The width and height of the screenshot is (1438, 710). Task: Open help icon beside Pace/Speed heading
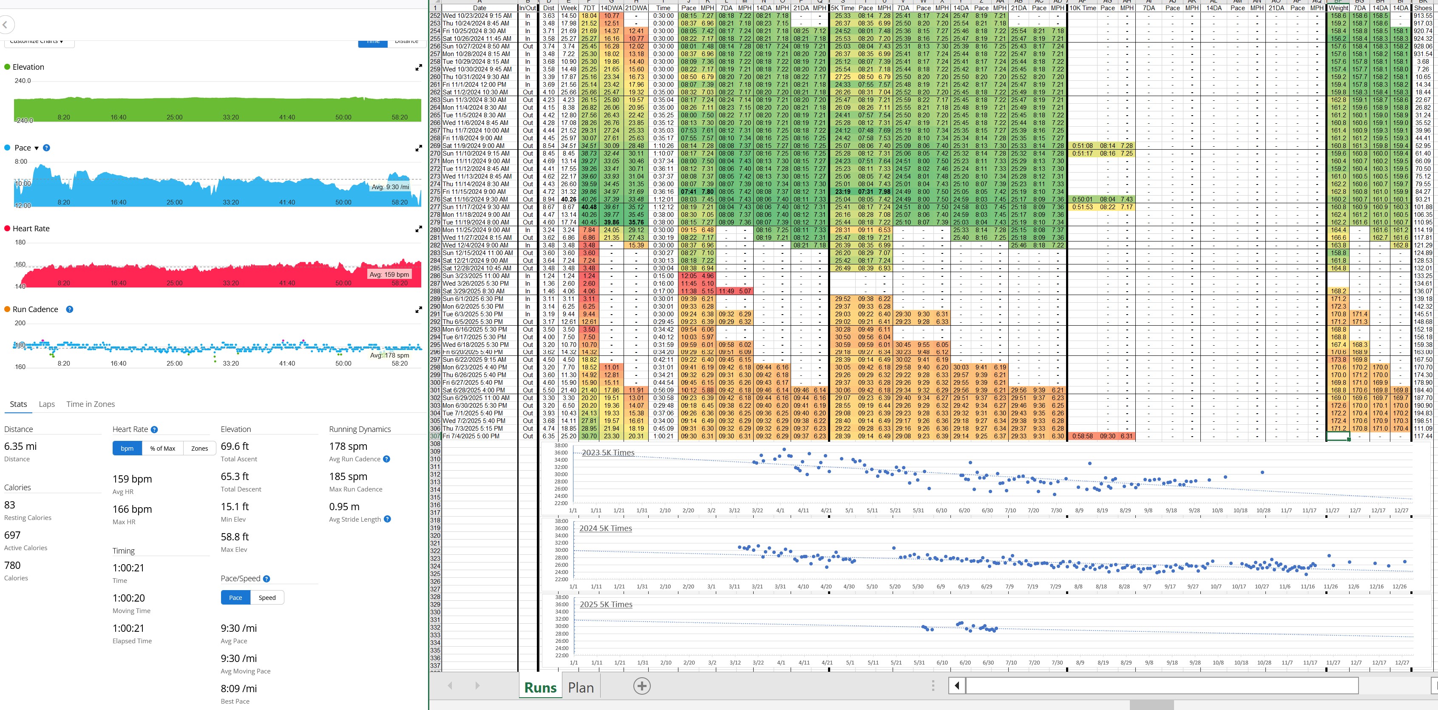[266, 579]
